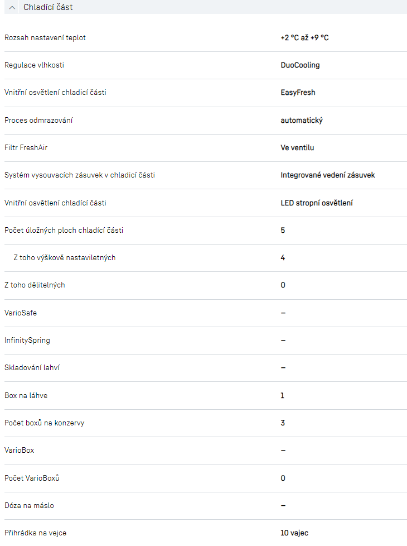Select the VarioSafe row label
The image size is (407, 546).
coord(21,313)
